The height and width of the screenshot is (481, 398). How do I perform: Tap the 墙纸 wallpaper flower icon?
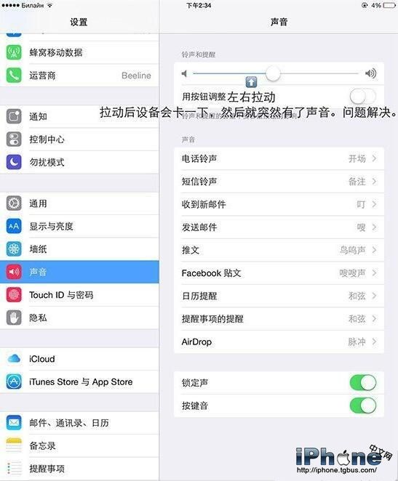tap(14, 248)
